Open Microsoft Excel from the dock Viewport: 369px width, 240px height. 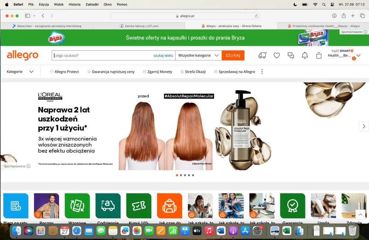pos(287,231)
